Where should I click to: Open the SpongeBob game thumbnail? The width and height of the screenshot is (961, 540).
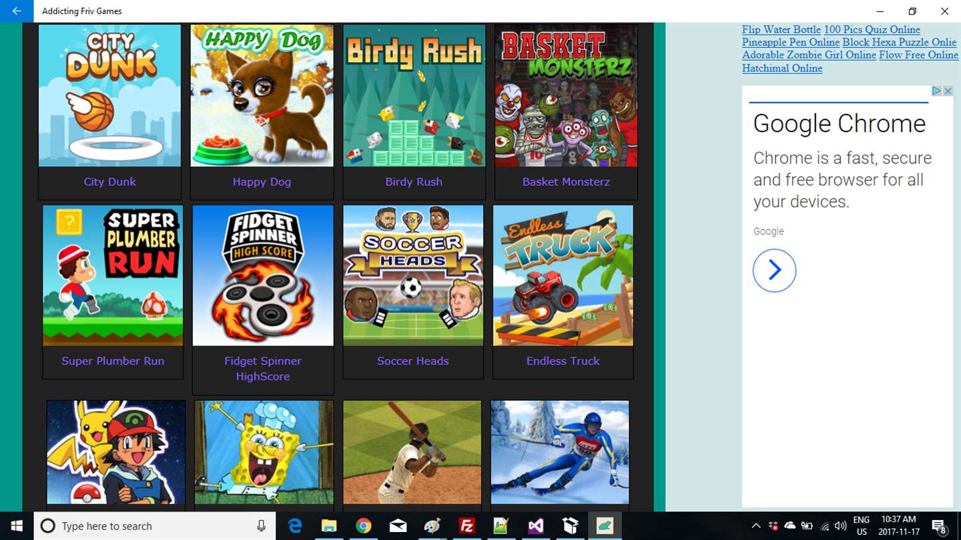click(264, 452)
